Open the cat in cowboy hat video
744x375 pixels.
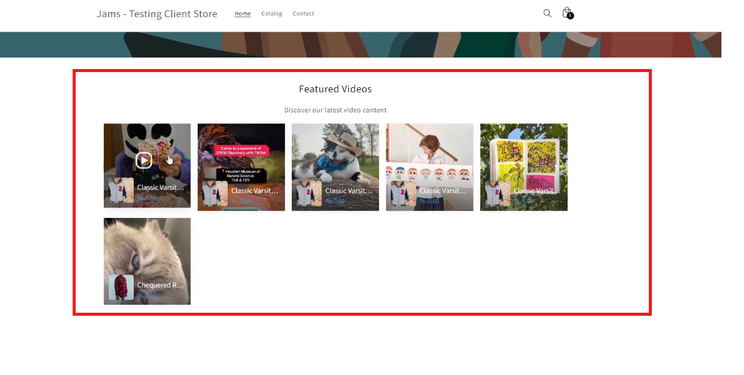[335, 153]
